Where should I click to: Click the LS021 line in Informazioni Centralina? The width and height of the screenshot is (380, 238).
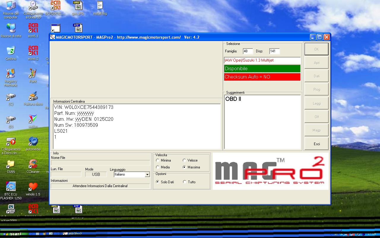point(61,131)
